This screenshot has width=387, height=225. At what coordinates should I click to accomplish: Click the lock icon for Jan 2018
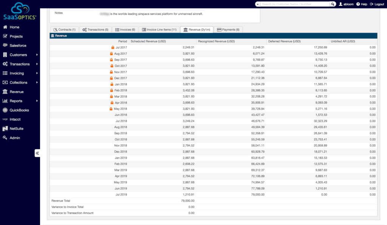tap(112, 84)
